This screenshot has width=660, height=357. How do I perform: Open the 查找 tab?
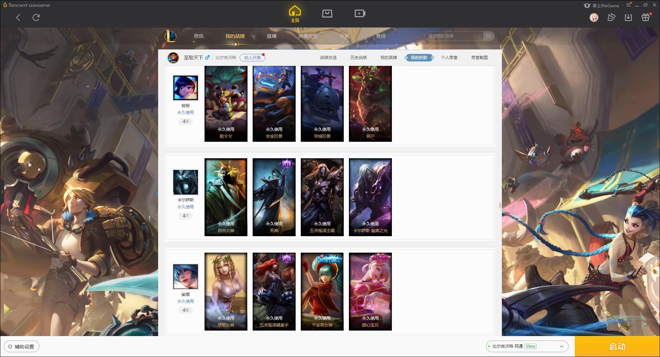pos(381,36)
